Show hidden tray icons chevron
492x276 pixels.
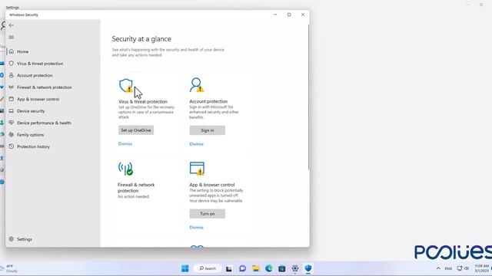point(438,268)
